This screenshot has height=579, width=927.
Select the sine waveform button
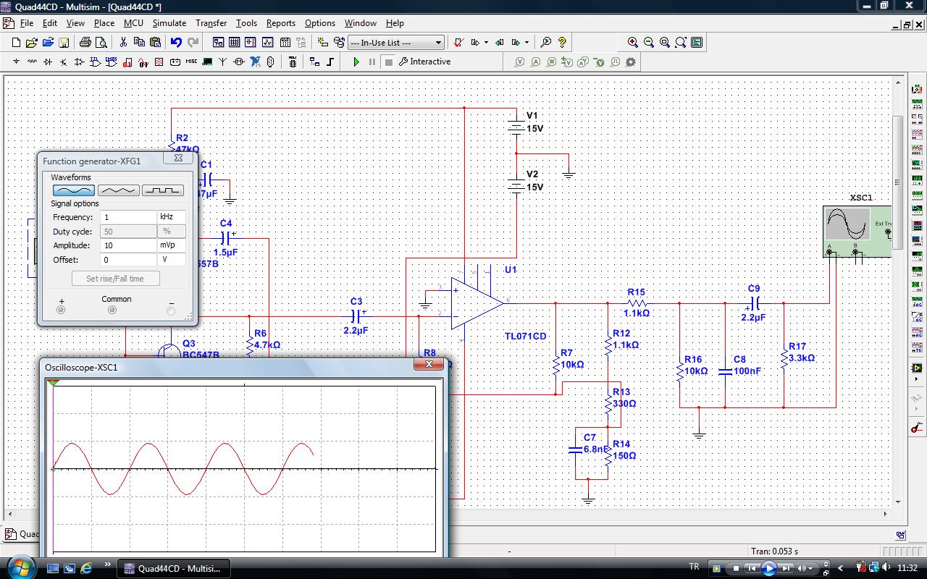click(x=73, y=190)
